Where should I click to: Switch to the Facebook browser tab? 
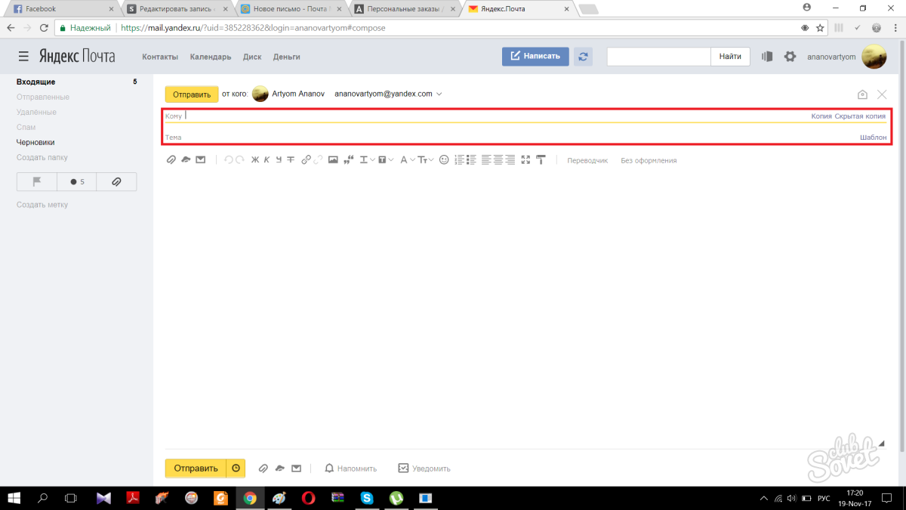pyautogui.click(x=60, y=9)
